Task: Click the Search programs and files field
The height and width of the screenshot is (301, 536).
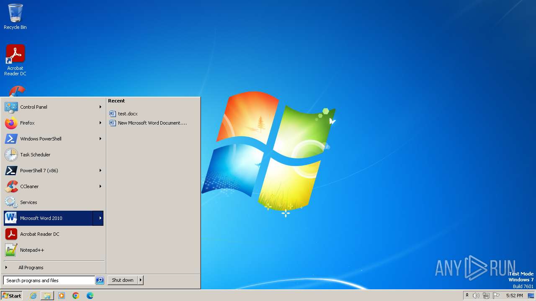Action: (49, 281)
